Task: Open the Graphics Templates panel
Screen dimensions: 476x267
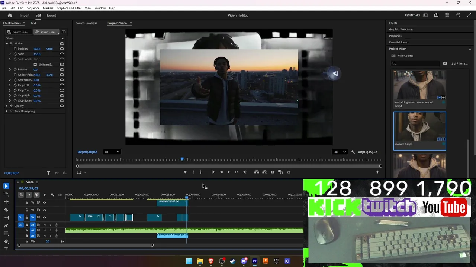Action: coord(401,29)
